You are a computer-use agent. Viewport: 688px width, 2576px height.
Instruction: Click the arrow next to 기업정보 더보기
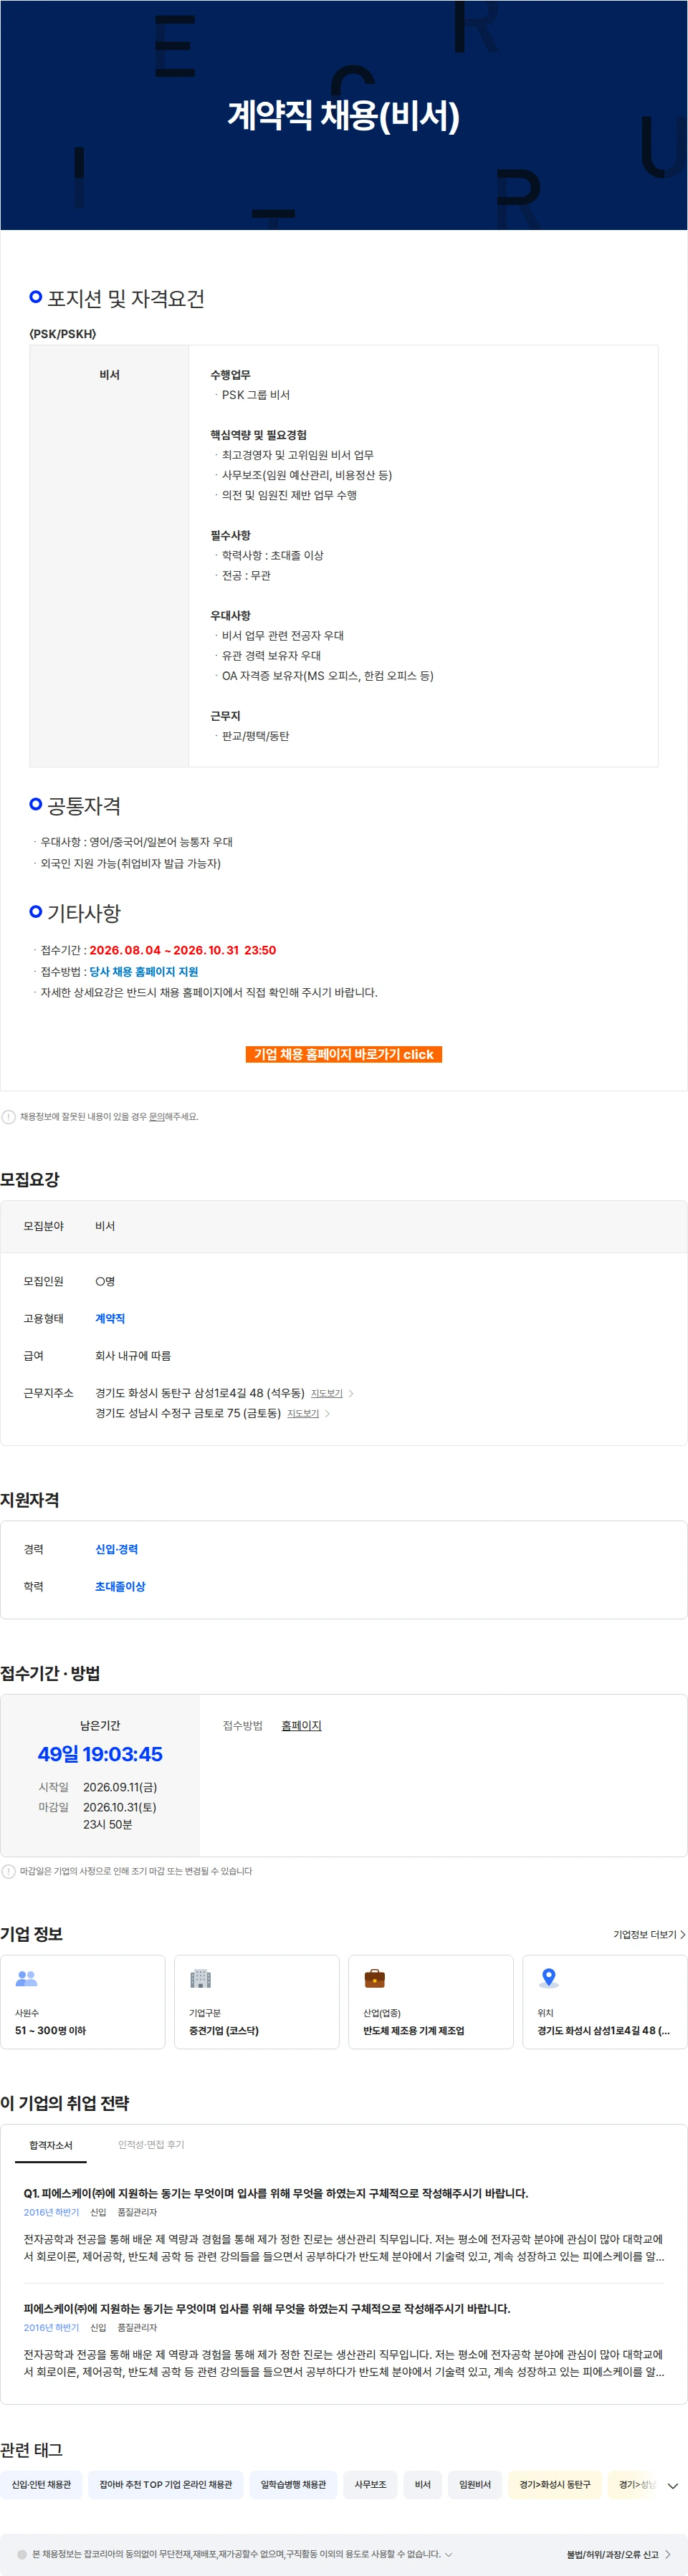pos(682,1934)
